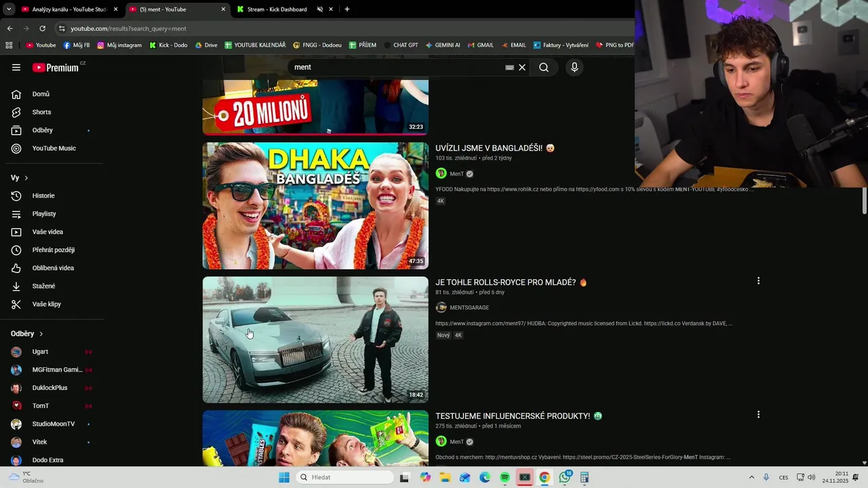Screen dimensions: 868x488
Task: Clear the search box with X
Action: point(522,67)
